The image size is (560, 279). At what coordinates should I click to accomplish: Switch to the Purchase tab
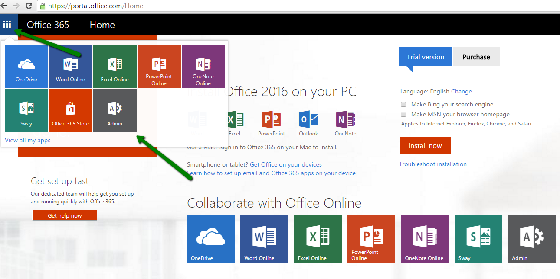[x=476, y=57]
